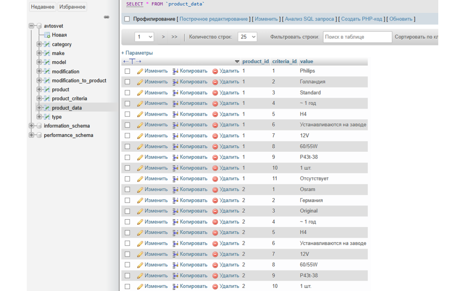Select the checkbox for the Германия row
The height and width of the screenshot is (291, 465).
pos(127,201)
